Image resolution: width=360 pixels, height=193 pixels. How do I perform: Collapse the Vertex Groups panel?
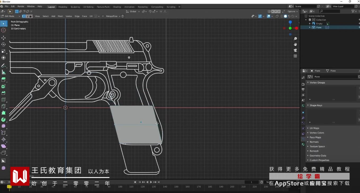308,83
